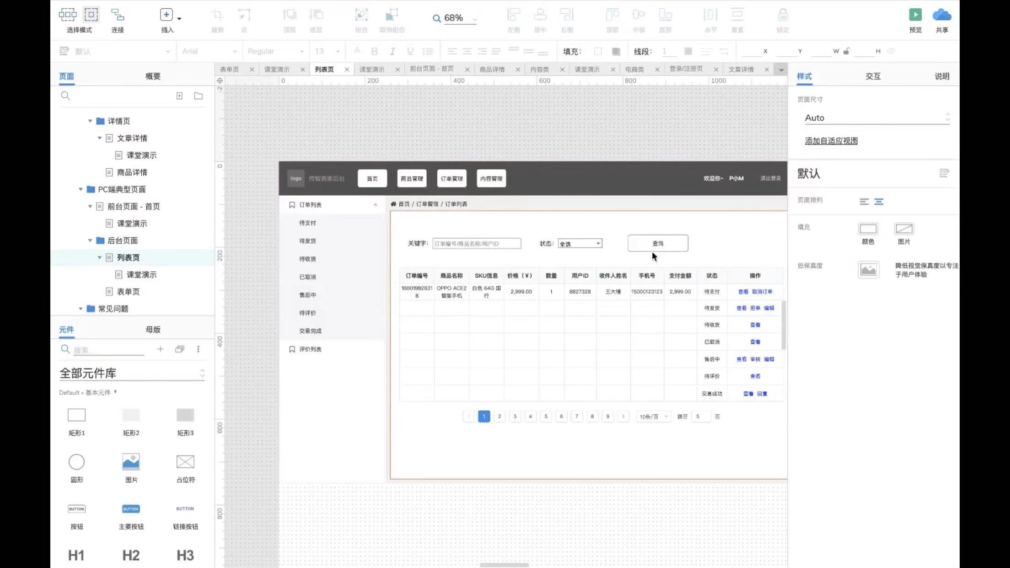Click the add page icon in Pages panel
Image resolution: width=1010 pixels, height=568 pixels.
pyautogui.click(x=179, y=96)
